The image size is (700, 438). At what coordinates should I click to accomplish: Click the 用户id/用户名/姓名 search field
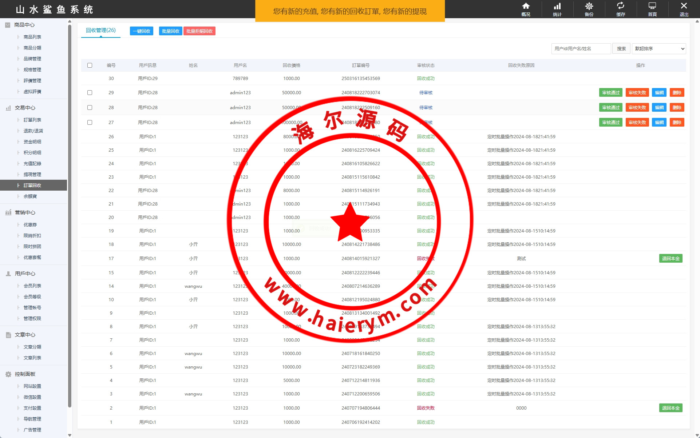(x=581, y=49)
